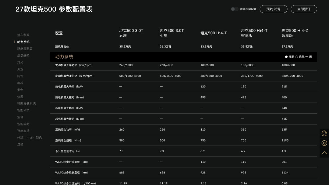The height and width of the screenshot is (185, 329).
Task: Click the 前电机最大功率 (kW) row label
Action: [69, 87]
